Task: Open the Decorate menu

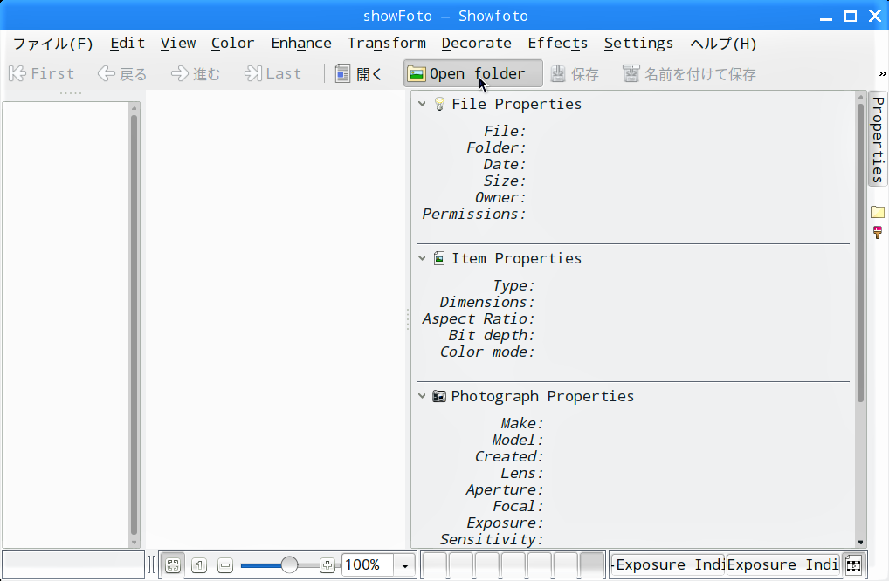Action: click(476, 44)
